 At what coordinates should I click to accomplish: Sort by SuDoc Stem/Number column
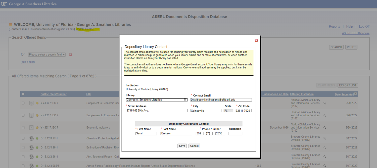click(54, 94)
